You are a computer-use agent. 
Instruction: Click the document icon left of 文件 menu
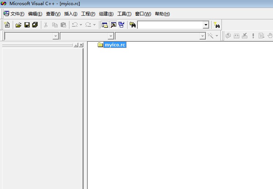coord(6,14)
